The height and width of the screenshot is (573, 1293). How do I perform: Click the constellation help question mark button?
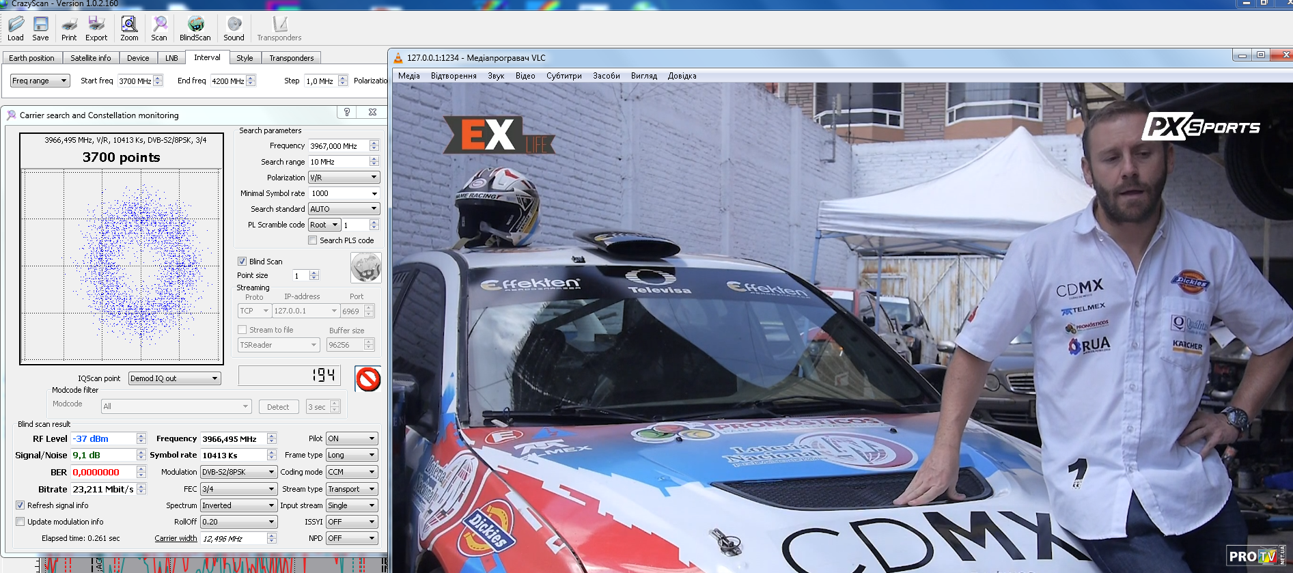point(347,112)
